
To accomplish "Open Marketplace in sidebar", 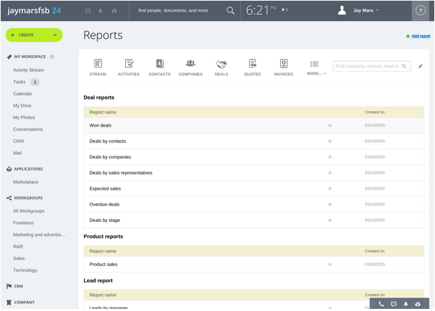I will 26,182.
